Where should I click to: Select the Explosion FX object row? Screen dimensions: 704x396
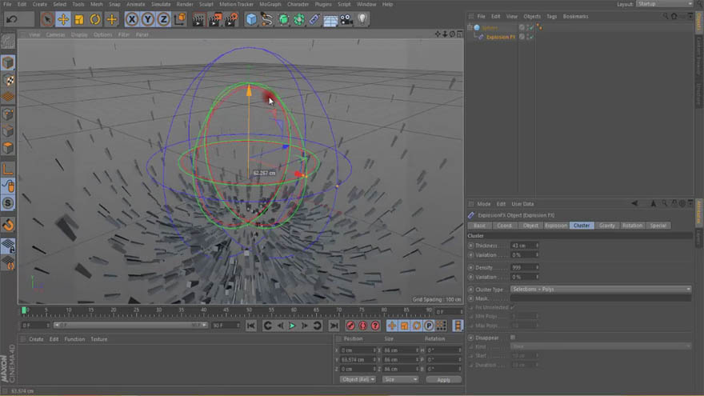tap(500, 38)
